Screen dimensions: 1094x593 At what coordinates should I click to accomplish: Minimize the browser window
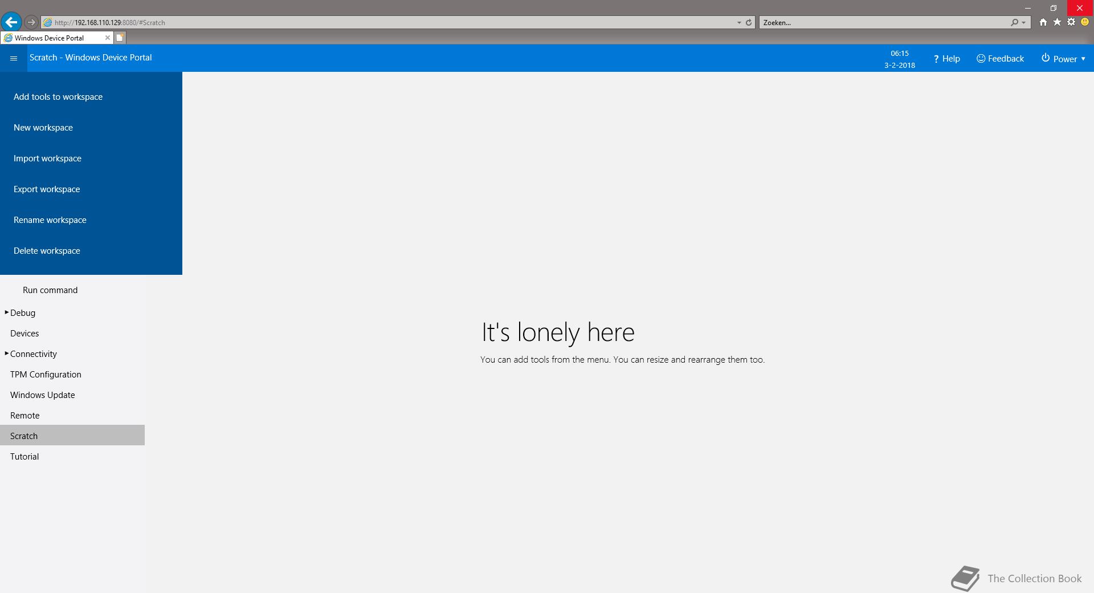pyautogui.click(x=1028, y=8)
